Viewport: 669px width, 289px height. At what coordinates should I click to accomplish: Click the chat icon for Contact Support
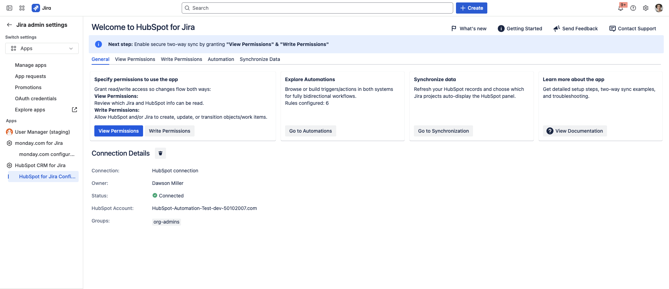(x=613, y=29)
